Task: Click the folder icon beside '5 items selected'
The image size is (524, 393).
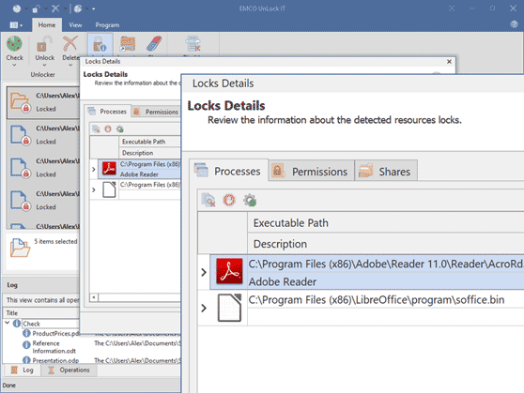Action: click(20, 248)
